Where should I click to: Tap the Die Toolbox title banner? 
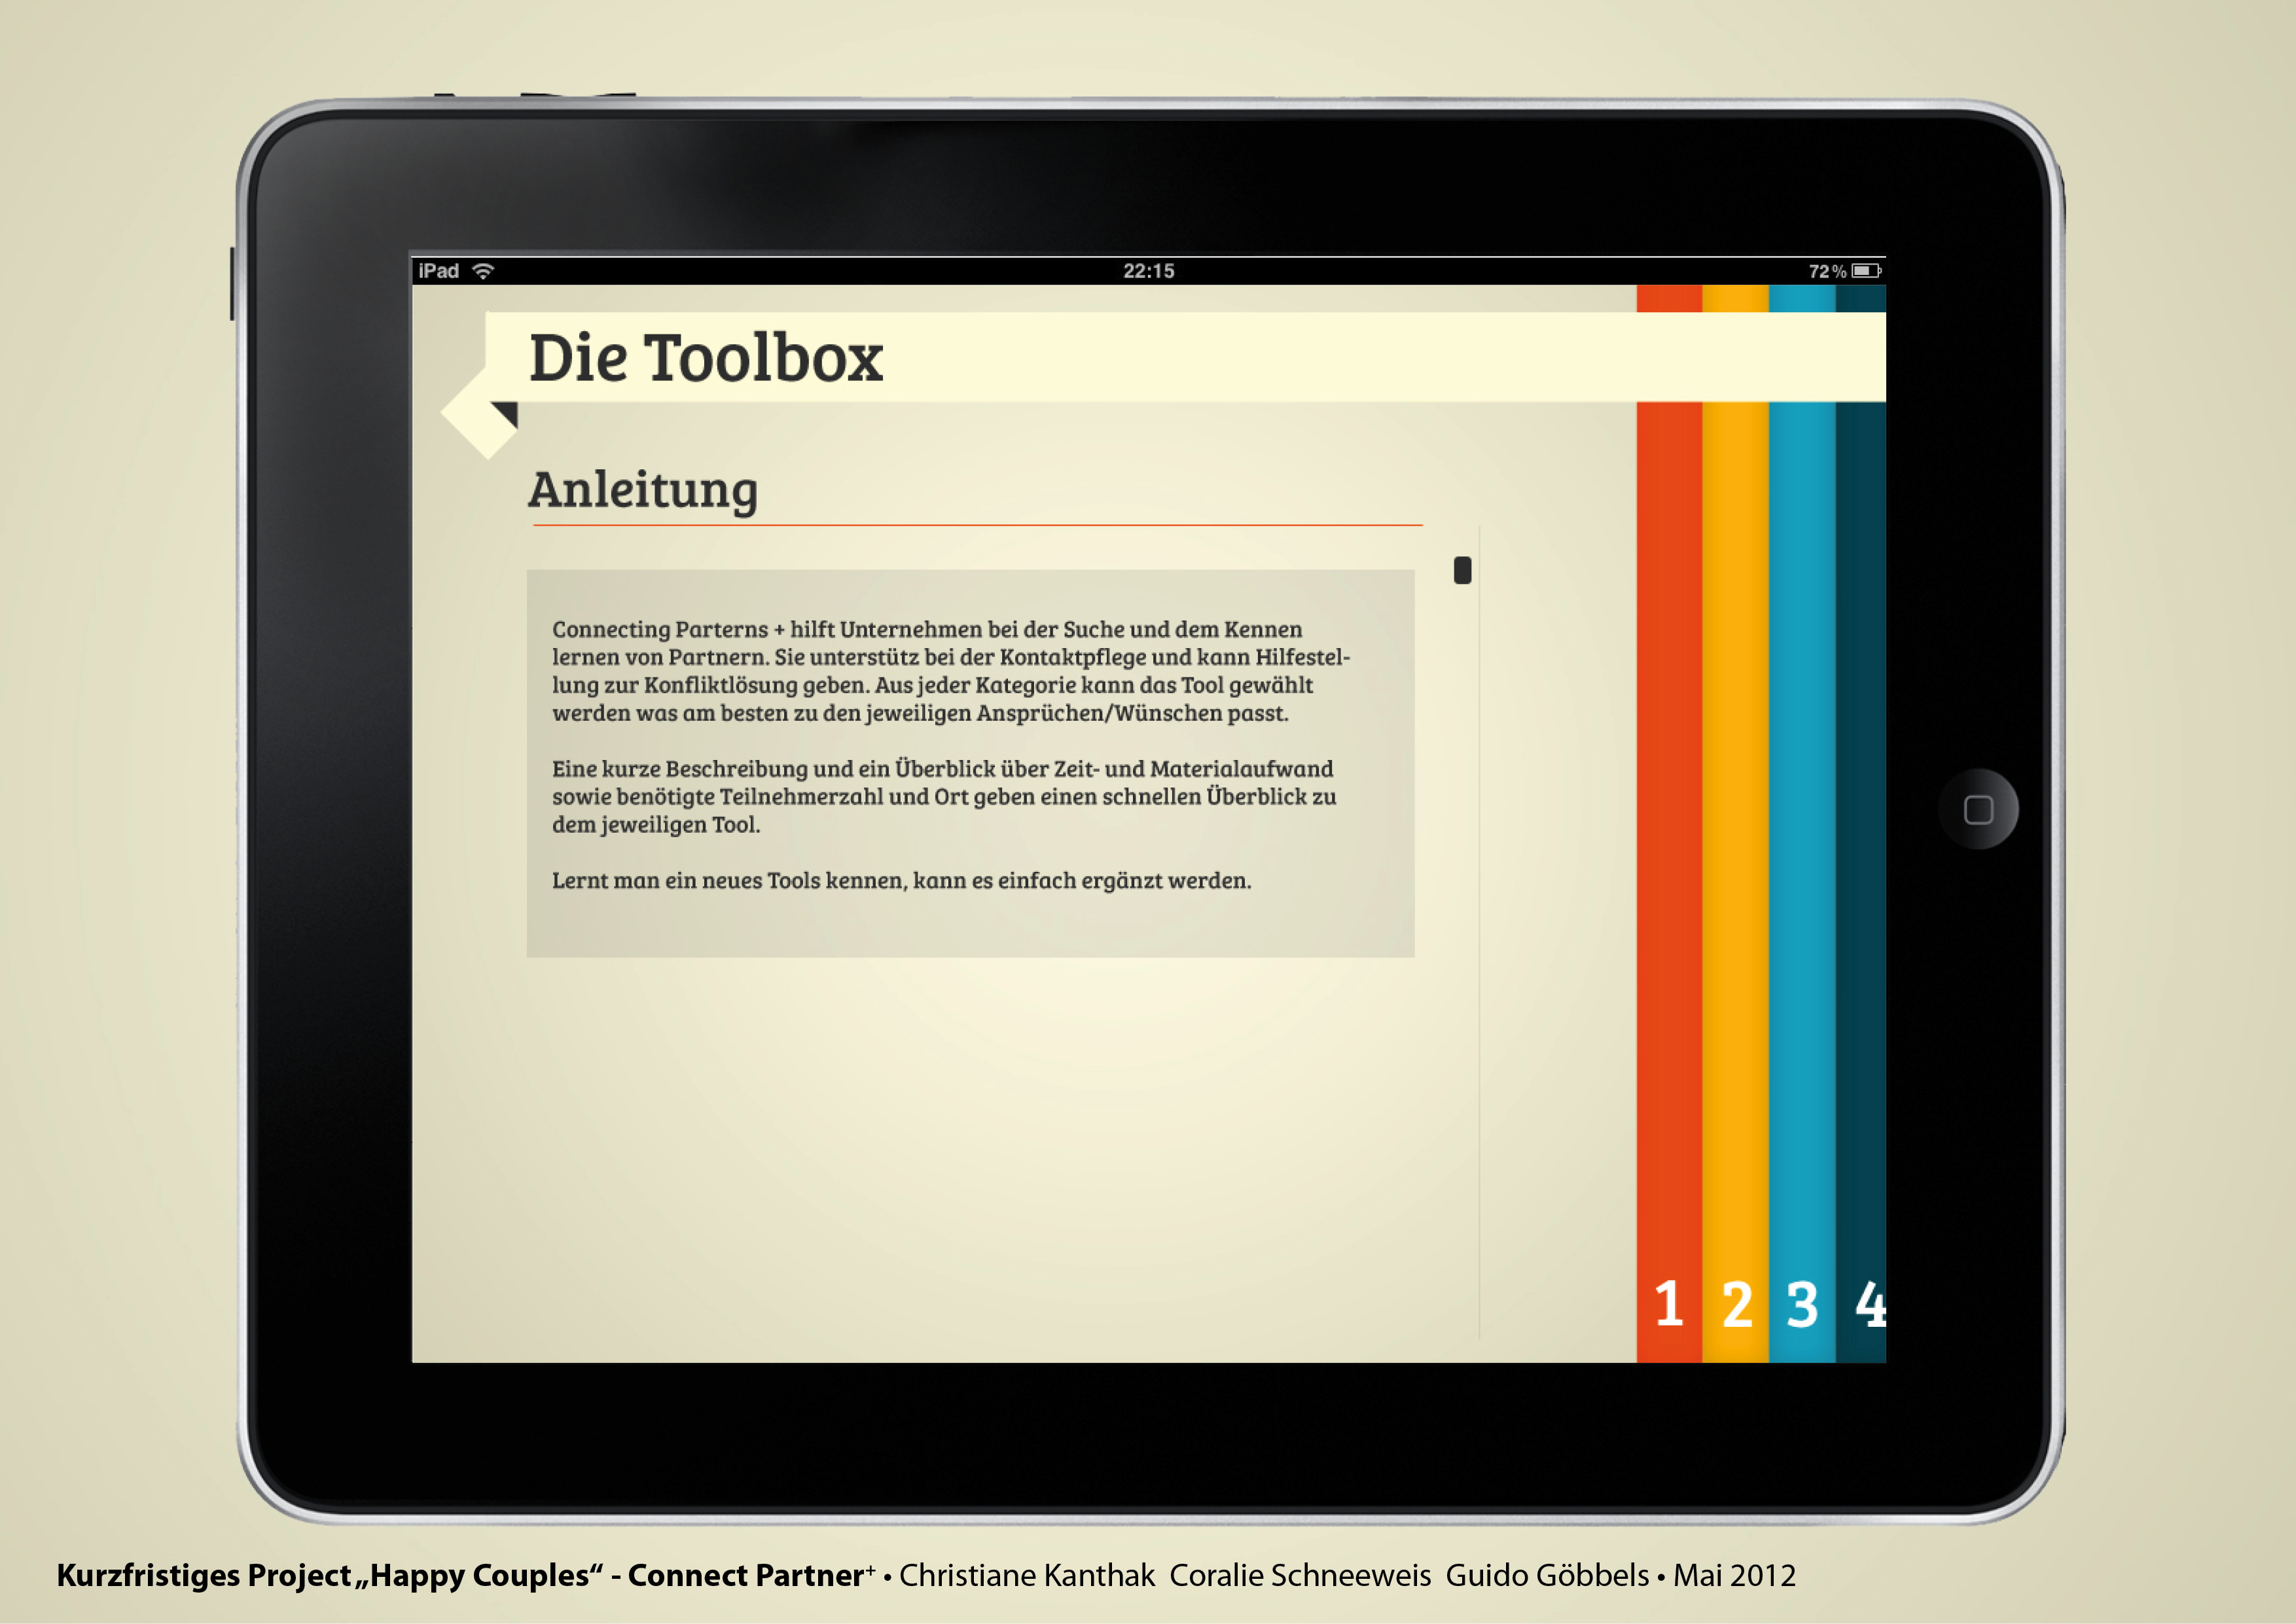tap(705, 358)
